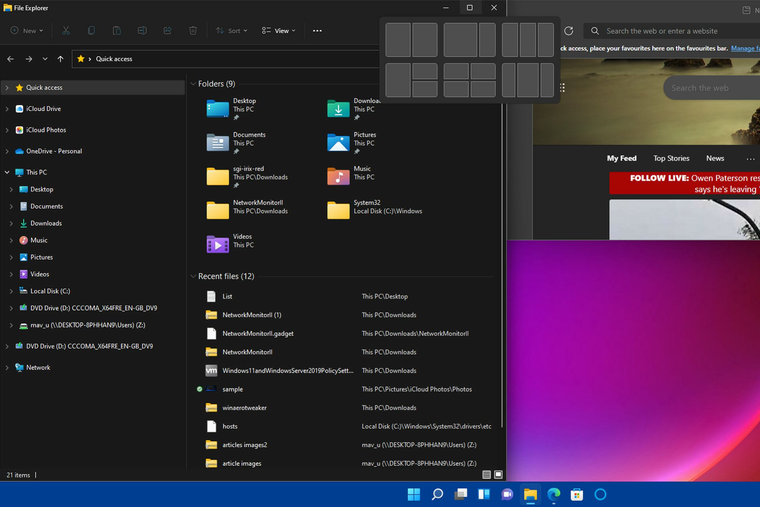Select the Documents folder tile

pyautogui.click(x=236, y=143)
